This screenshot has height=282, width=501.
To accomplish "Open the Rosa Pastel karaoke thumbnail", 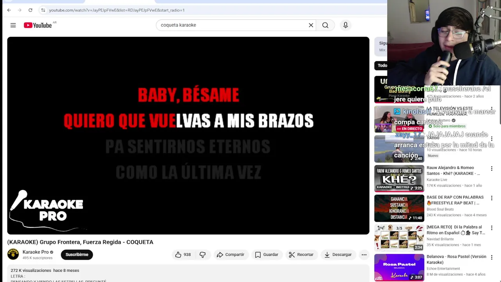I will [399, 268].
